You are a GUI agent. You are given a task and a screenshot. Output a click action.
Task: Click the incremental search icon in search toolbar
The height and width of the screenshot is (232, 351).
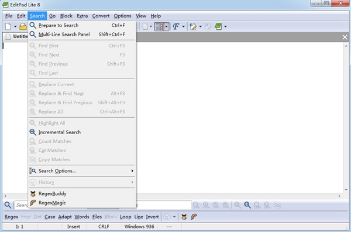[x=247, y=205]
